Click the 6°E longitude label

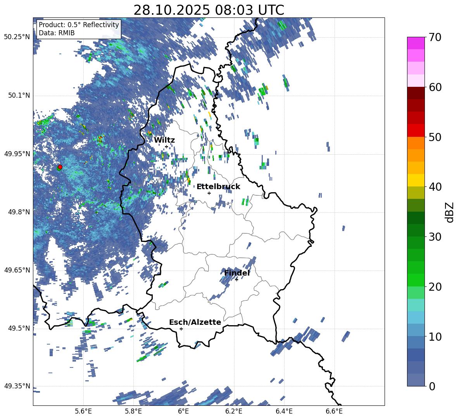[x=183, y=411]
